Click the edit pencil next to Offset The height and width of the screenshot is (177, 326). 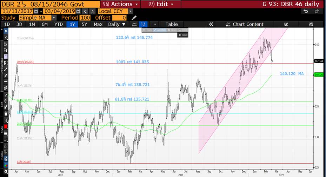tap(134, 18)
